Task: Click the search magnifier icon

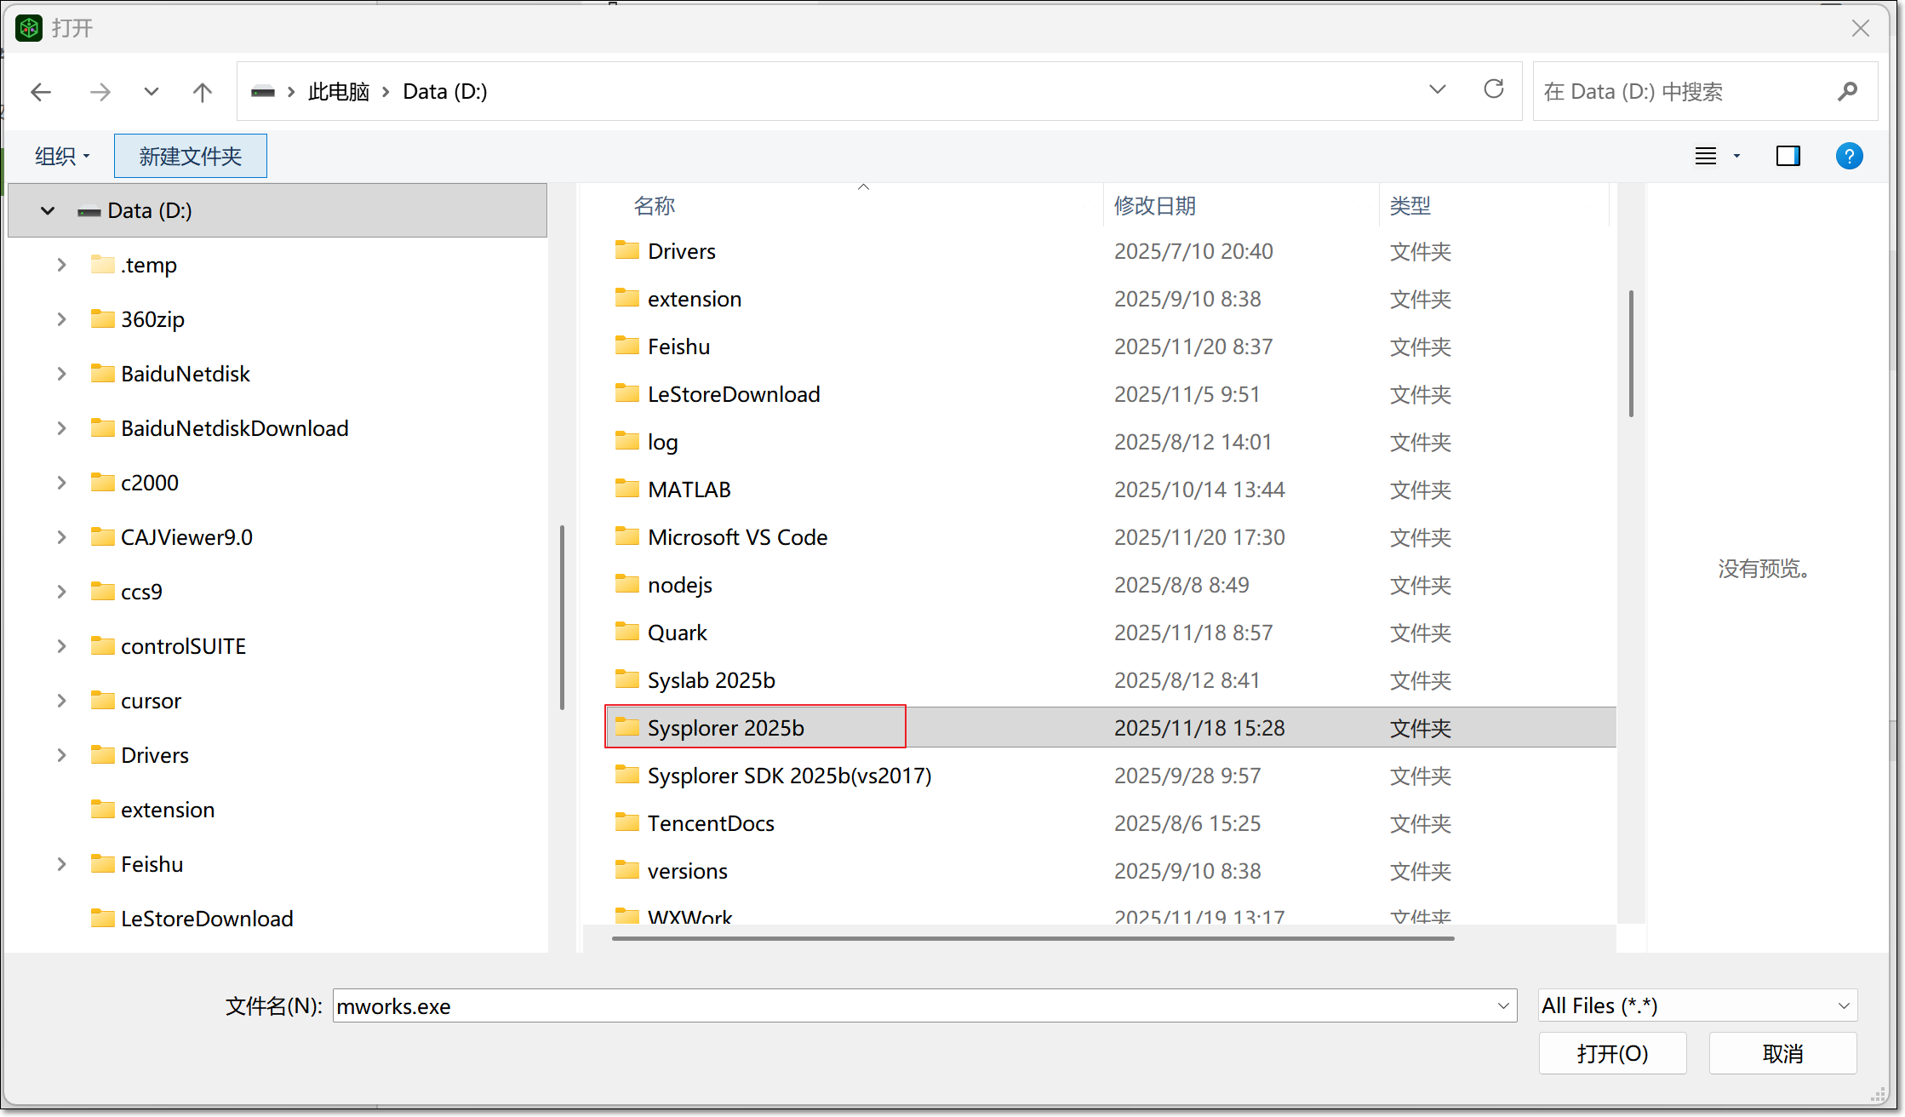Action: click(x=1847, y=91)
